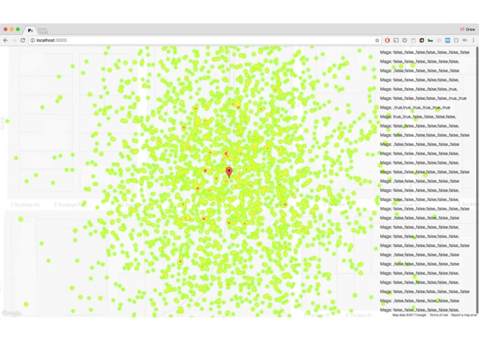This screenshot has height=340, width=479.
Task: Open the Terms of Use link
Action: pyautogui.click(x=438, y=315)
